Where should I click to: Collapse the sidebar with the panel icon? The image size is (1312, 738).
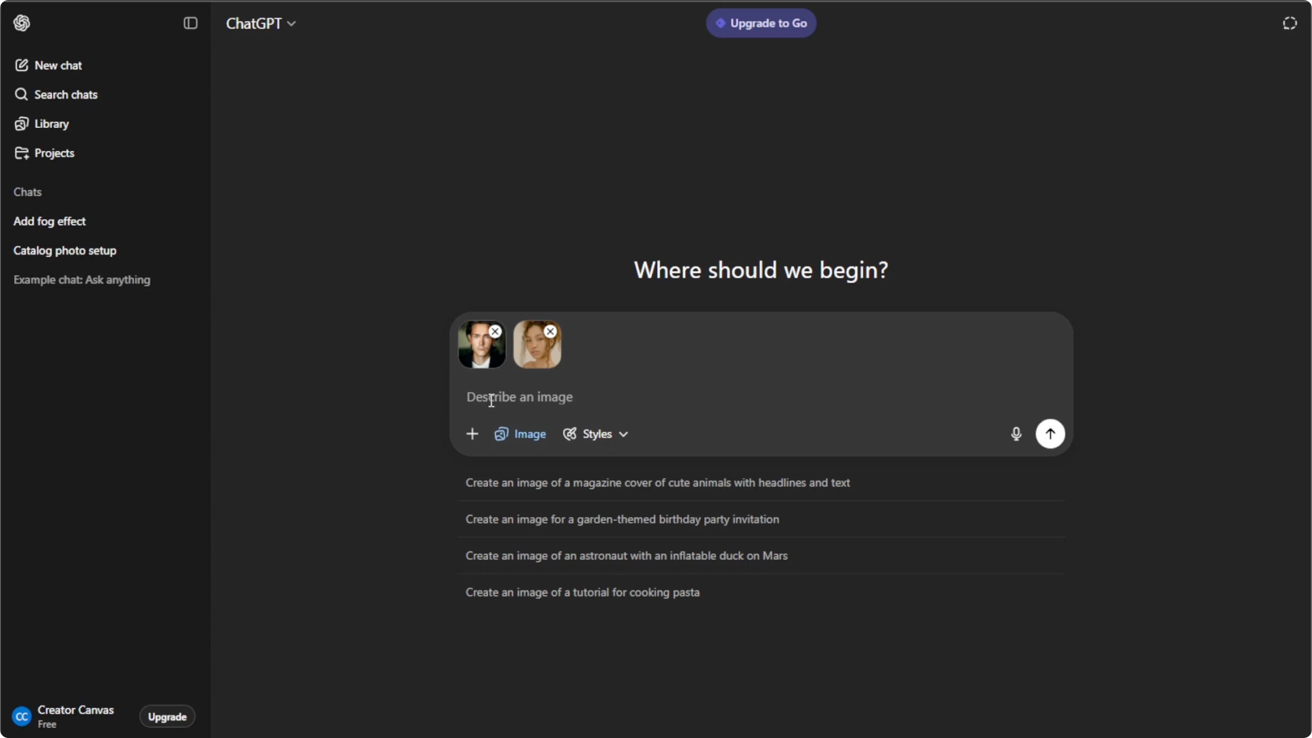pos(190,23)
